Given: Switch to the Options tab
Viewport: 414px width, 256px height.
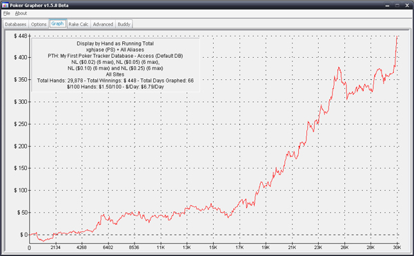Looking at the screenshot, I should pos(39,24).
